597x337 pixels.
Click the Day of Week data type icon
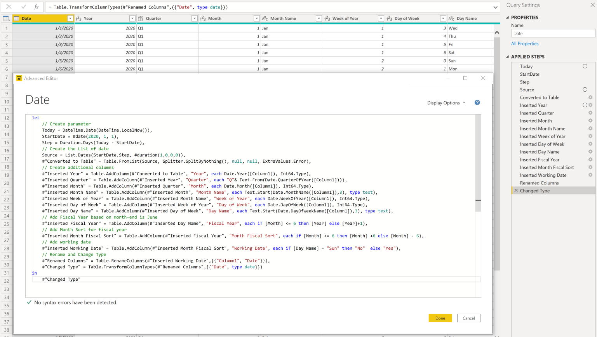click(x=389, y=19)
